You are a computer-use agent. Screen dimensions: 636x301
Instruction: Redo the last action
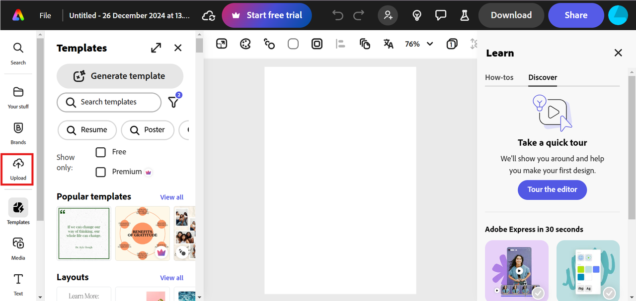click(x=359, y=15)
